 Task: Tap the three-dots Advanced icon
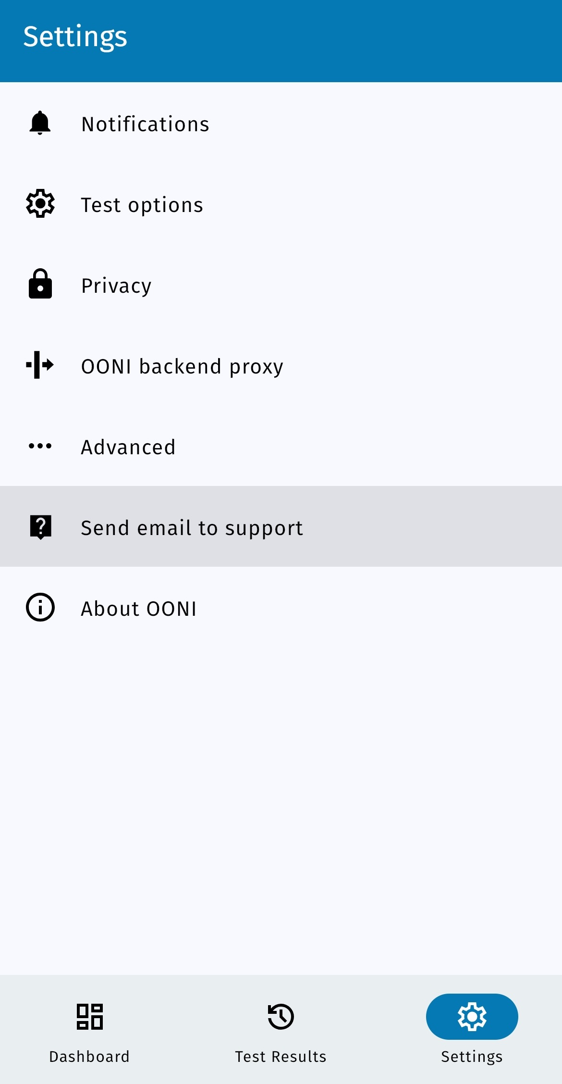(40, 446)
